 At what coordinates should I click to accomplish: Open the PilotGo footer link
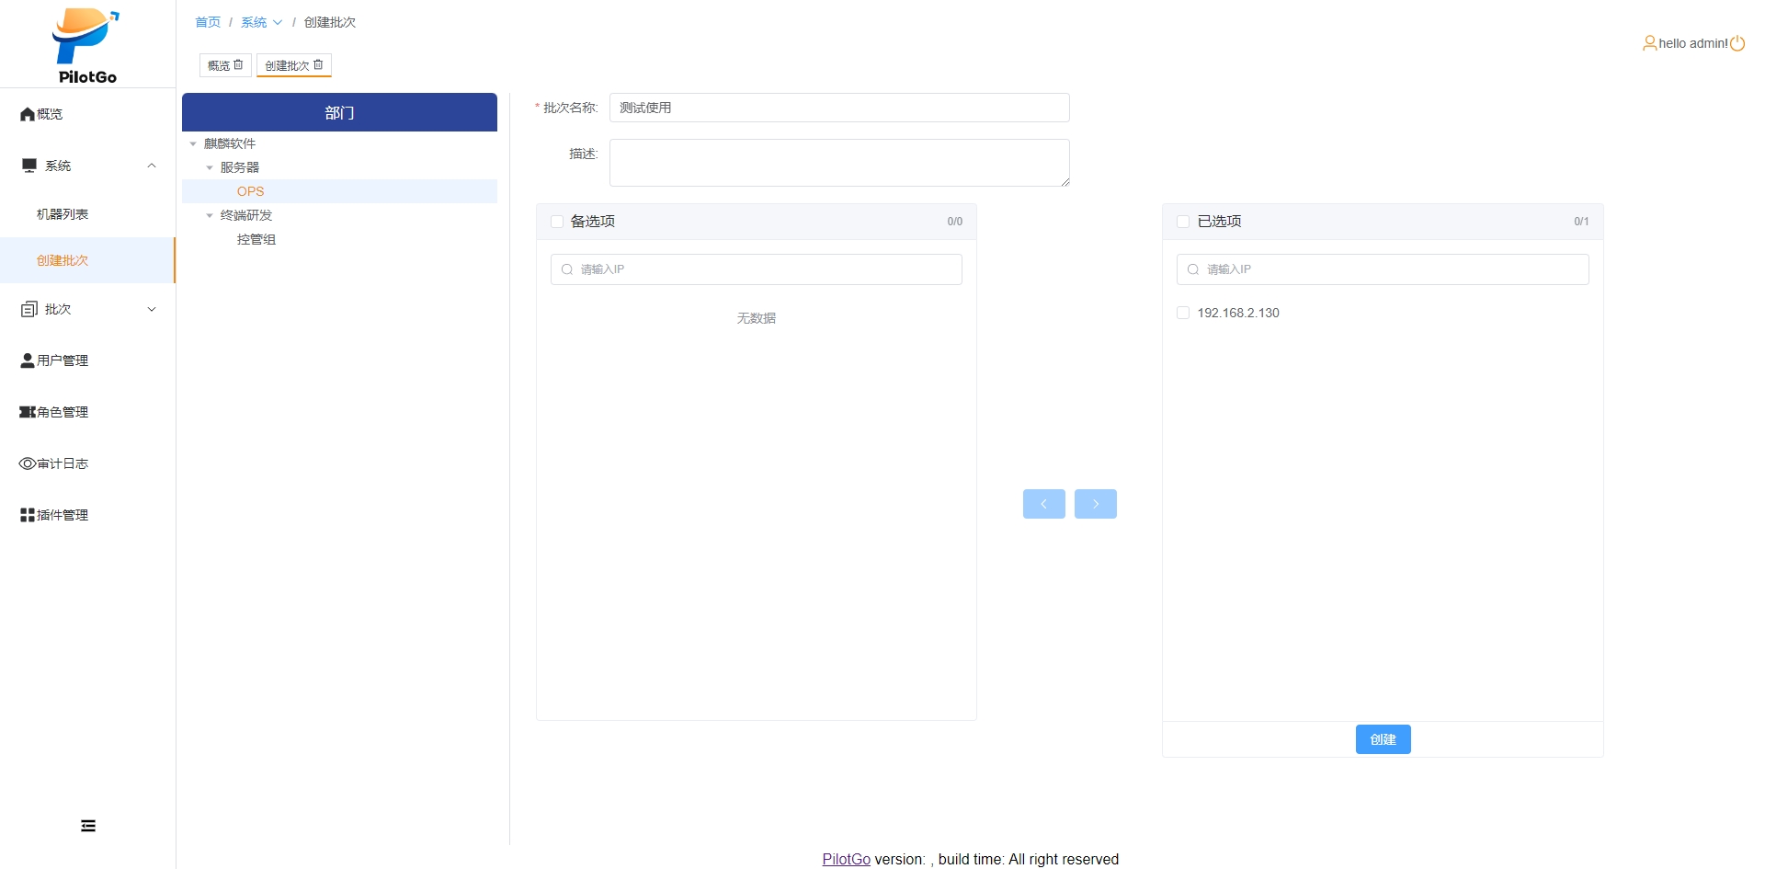(846, 859)
